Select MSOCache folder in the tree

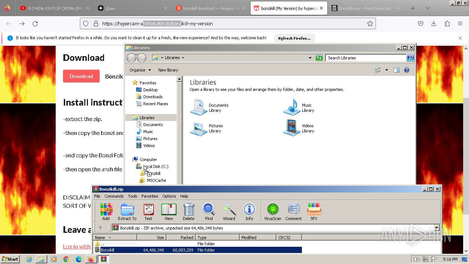(156, 180)
